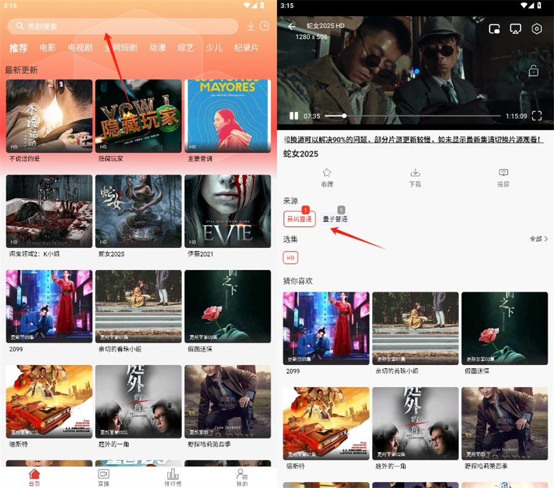554x488 pixels.
Task: Open watch history clock icon
Action: tap(264, 26)
